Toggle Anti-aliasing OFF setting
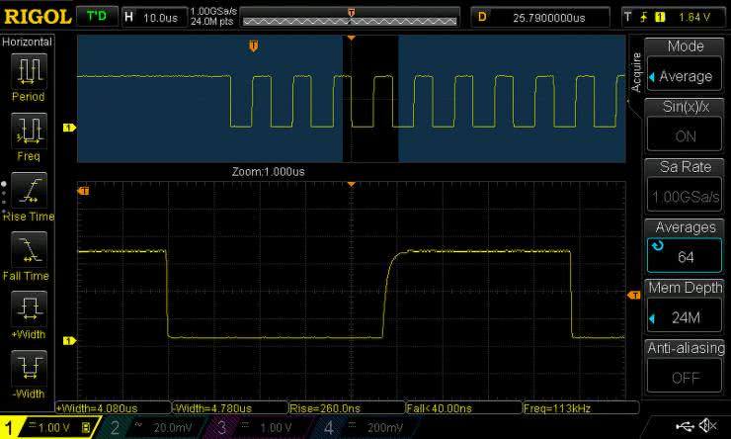This screenshot has width=731, height=439. click(x=685, y=377)
